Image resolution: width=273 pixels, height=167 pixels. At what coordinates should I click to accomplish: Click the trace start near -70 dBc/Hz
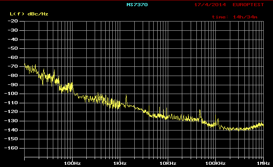click(x=25, y=64)
